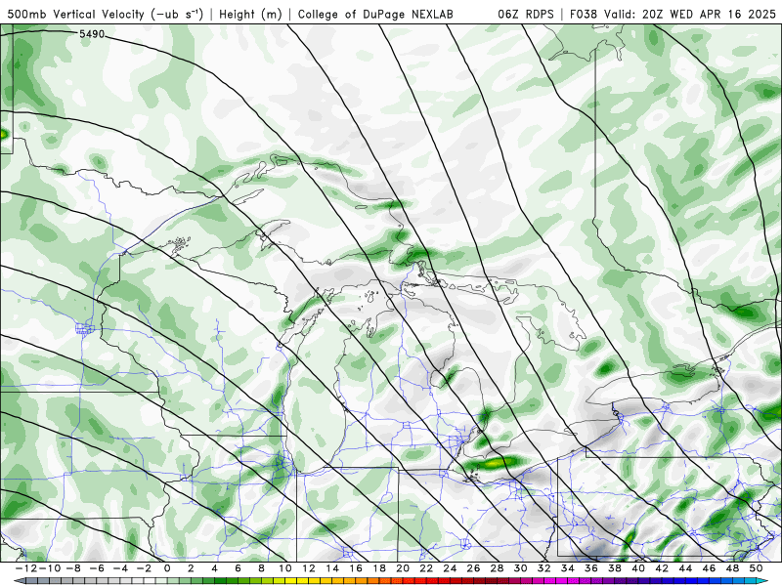Click the 'Valid: 20Z WED APR 16 2025' text
Screen dimensions: 782x586
pyautogui.click(x=690, y=15)
